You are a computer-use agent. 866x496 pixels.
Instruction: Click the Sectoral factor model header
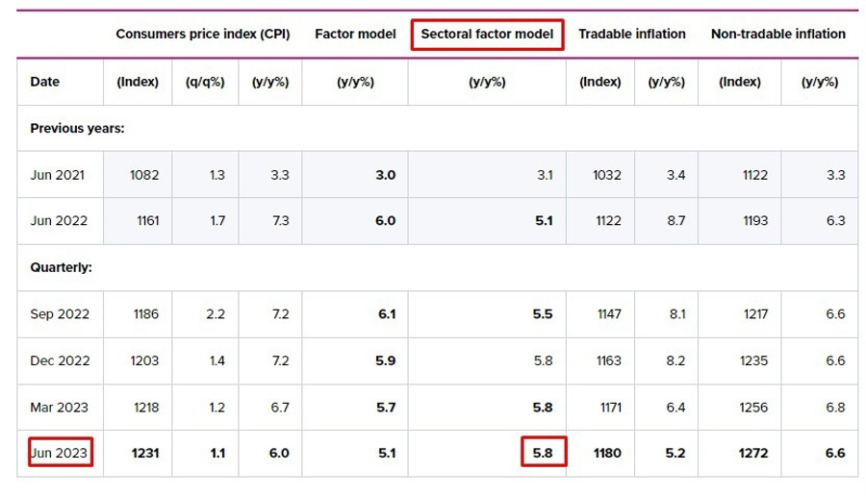487,35
